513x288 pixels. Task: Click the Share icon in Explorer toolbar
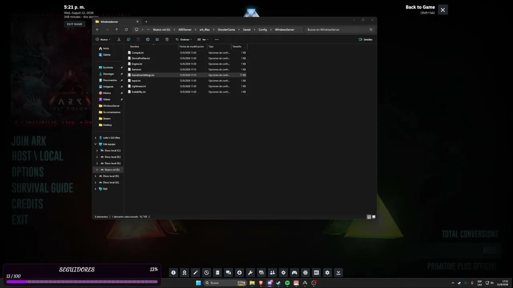coord(157,40)
